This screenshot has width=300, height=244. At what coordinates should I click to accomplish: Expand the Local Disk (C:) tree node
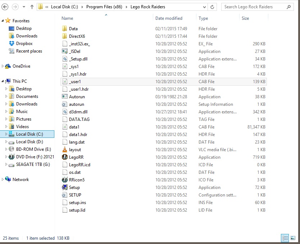pos(6,134)
